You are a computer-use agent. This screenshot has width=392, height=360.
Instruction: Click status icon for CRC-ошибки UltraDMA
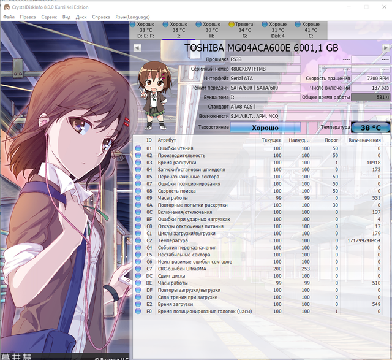138,269
